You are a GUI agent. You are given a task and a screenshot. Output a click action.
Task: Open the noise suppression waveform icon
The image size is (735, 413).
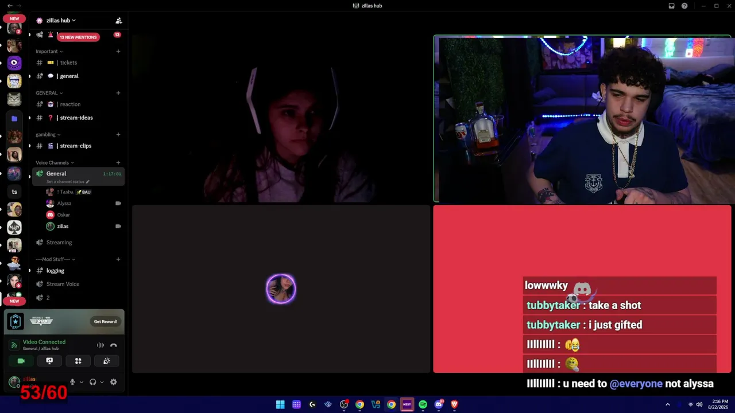pos(100,345)
